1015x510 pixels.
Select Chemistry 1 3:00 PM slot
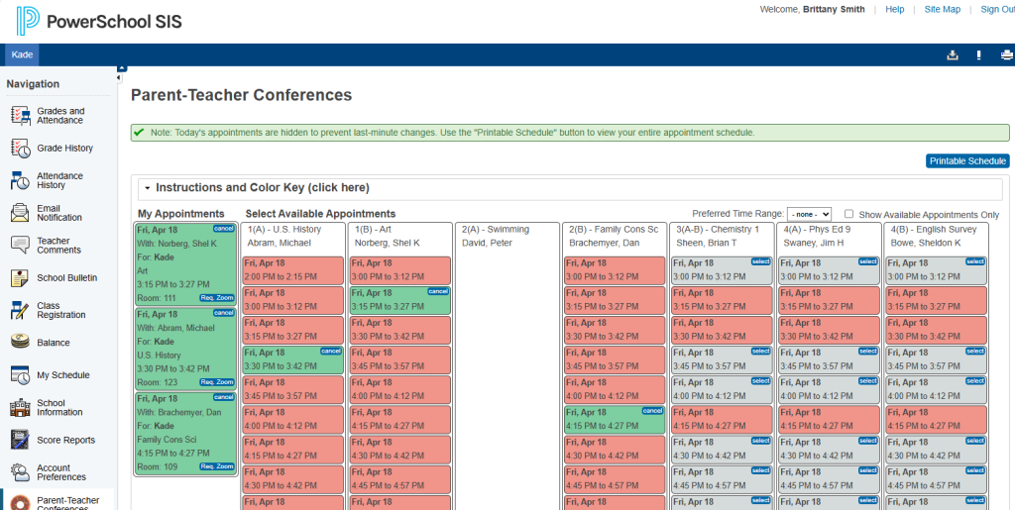point(760,261)
